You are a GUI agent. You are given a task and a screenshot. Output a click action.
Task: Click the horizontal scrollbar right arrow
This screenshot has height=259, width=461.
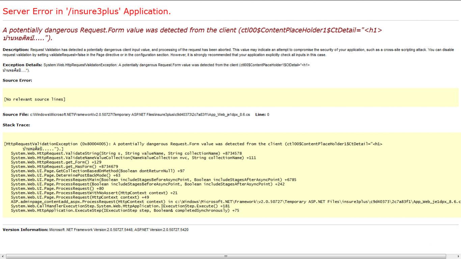tap(458, 256)
